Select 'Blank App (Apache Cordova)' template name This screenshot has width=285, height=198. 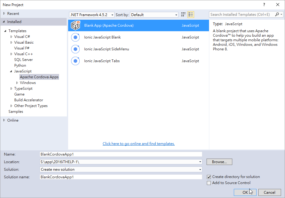(109, 25)
